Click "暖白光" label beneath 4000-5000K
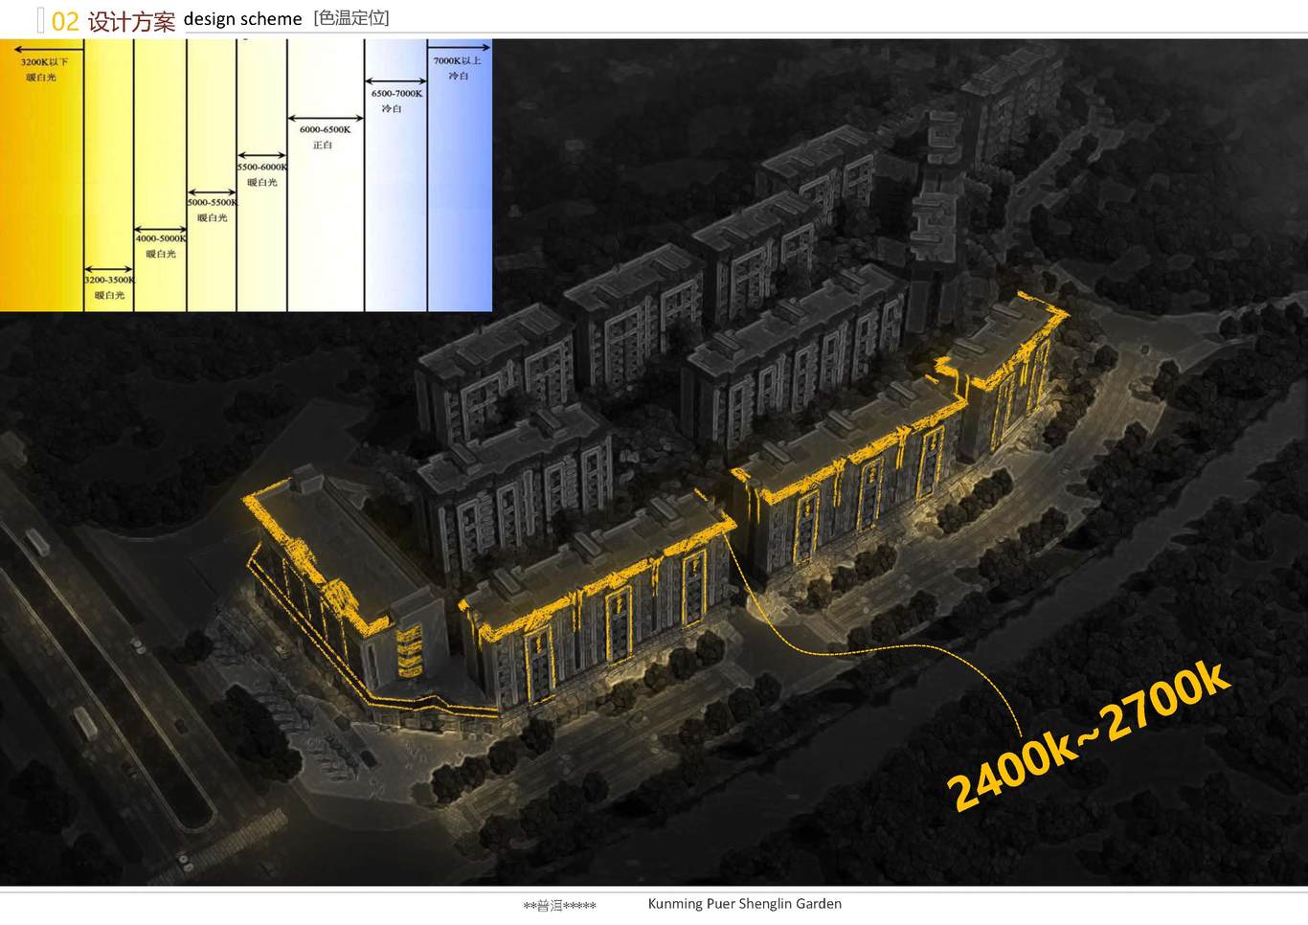This screenshot has width=1308, height=925. (161, 255)
